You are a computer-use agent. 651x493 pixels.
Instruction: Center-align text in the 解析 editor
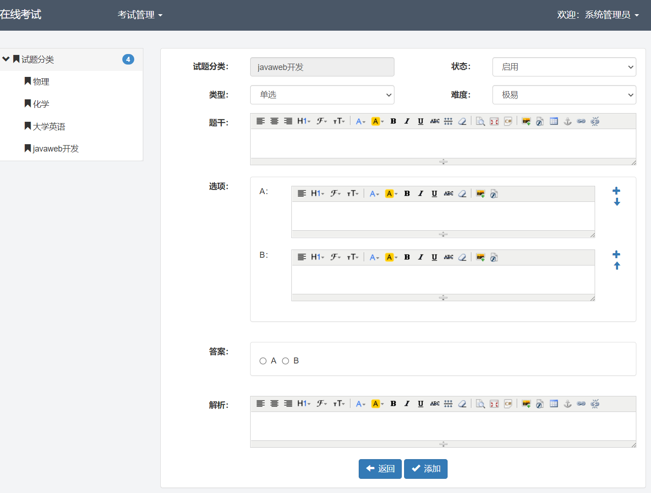(x=274, y=404)
